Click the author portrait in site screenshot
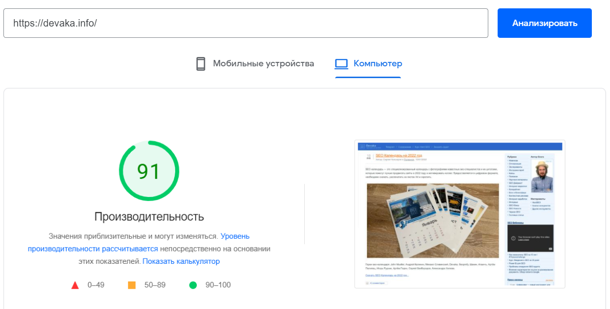Viewport: 610px width, 309px height. pyautogui.click(x=541, y=176)
